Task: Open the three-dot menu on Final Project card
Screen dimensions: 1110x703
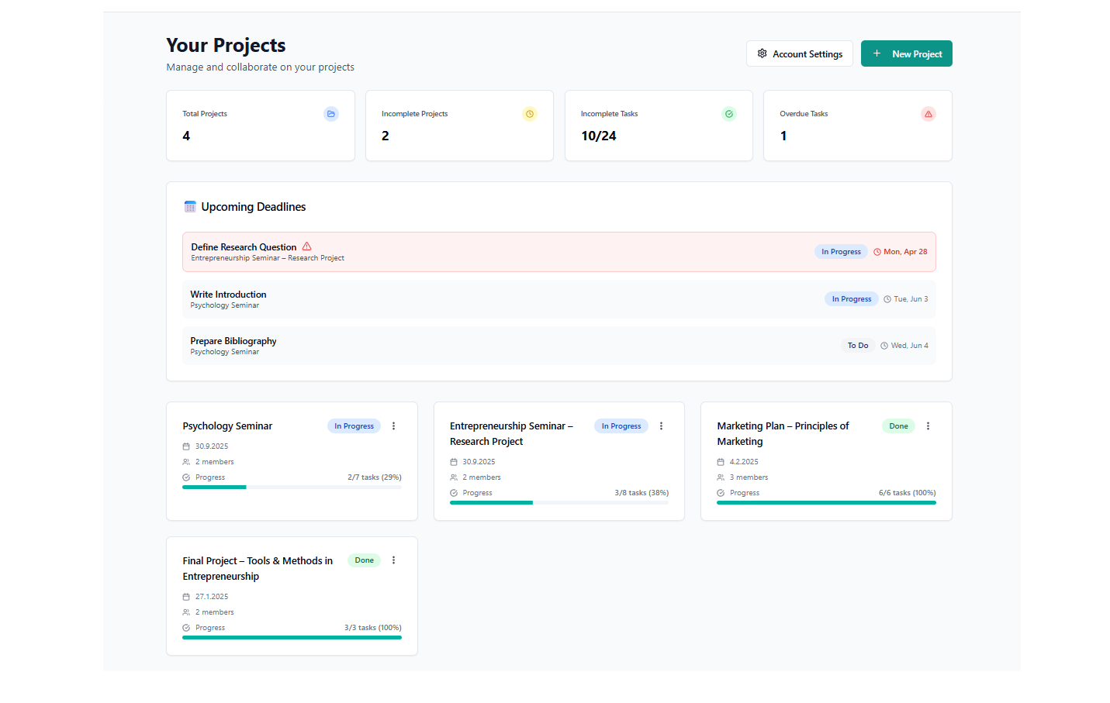Action: 394,560
